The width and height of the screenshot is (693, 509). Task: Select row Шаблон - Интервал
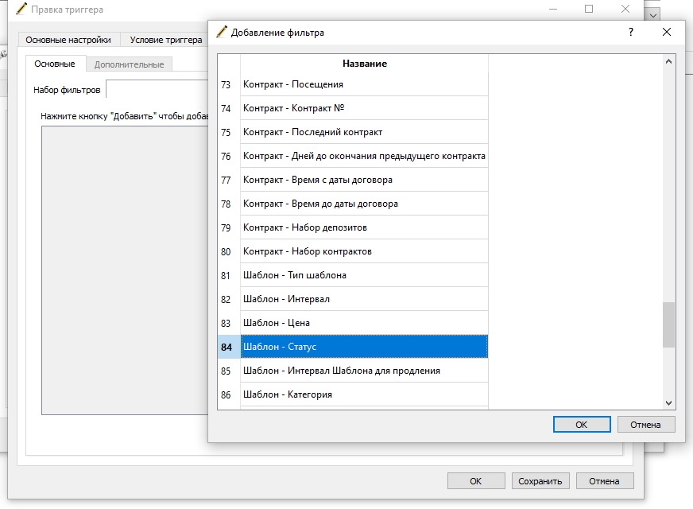(365, 299)
